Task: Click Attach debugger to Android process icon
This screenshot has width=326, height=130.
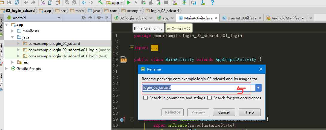Action: [159, 2]
